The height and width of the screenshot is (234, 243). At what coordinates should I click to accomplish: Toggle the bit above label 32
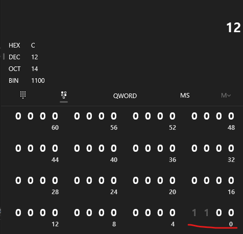[231, 148]
